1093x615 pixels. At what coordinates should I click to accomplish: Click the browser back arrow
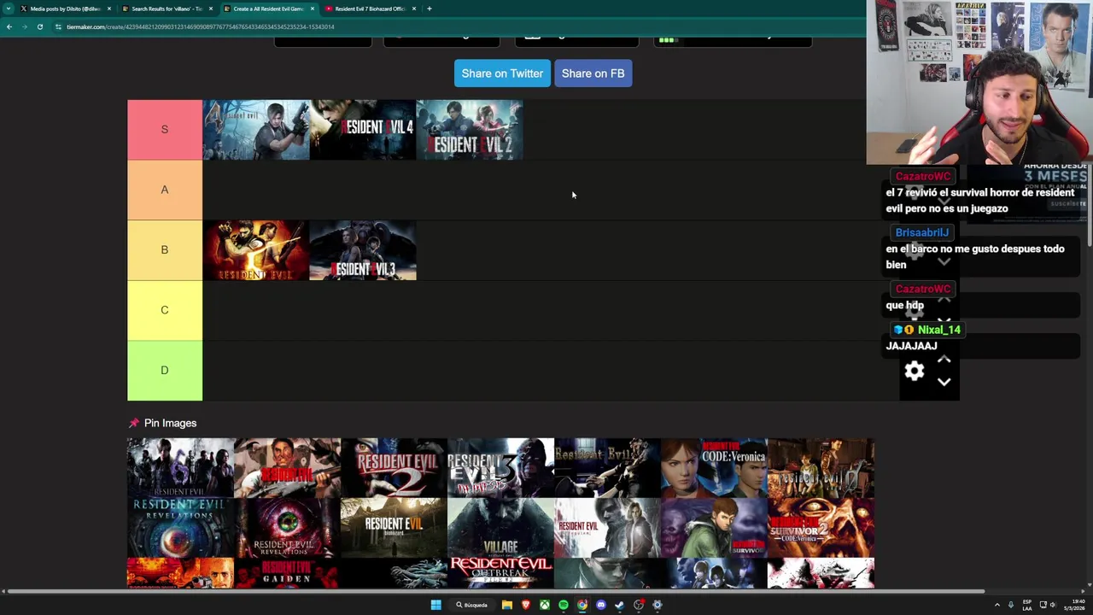pyautogui.click(x=9, y=26)
